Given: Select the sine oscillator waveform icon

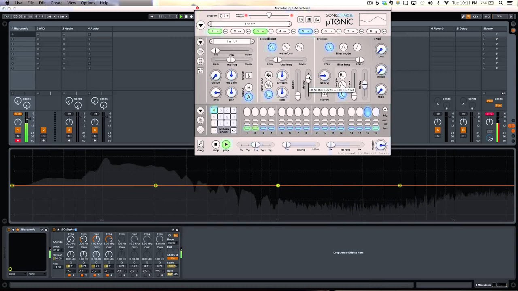Looking at the screenshot, I should click(272, 47).
